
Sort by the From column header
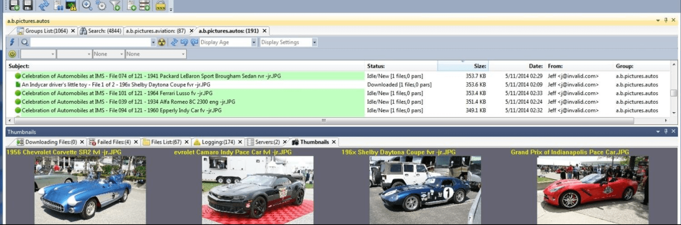pyautogui.click(x=579, y=66)
